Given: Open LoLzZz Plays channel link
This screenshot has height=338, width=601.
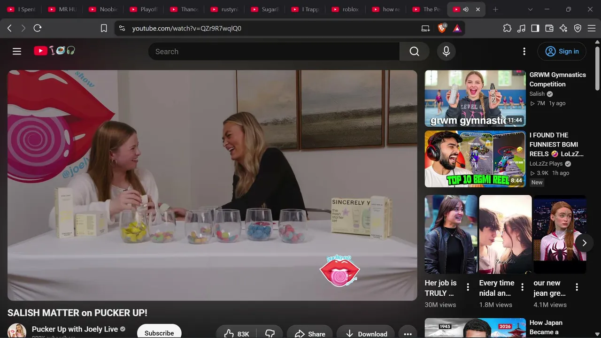Looking at the screenshot, I should click(x=546, y=163).
